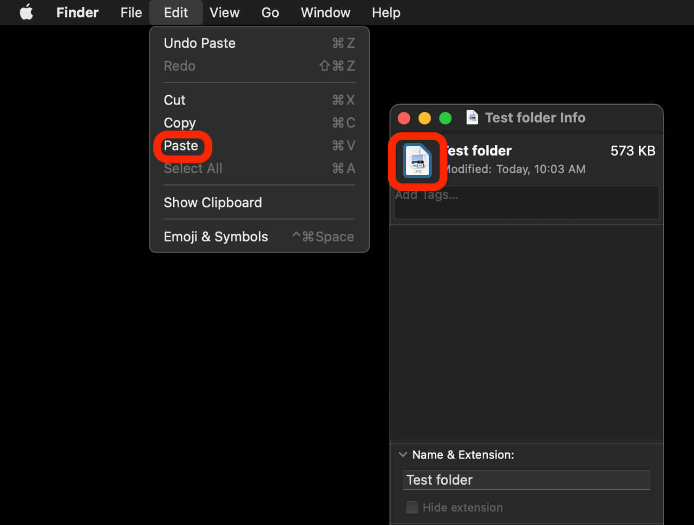Image resolution: width=694 pixels, height=525 pixels.
Task: Switch to the View menu
Action: pos(224,13)
